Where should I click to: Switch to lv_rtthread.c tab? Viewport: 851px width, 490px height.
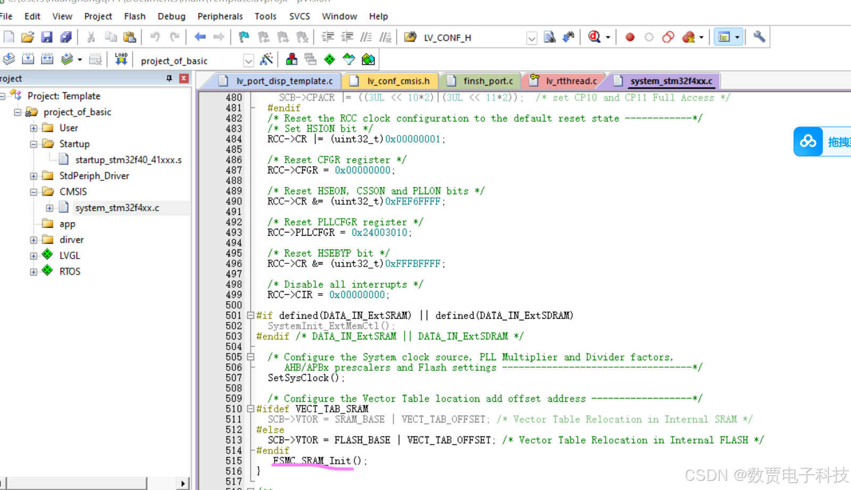point(564,81)
